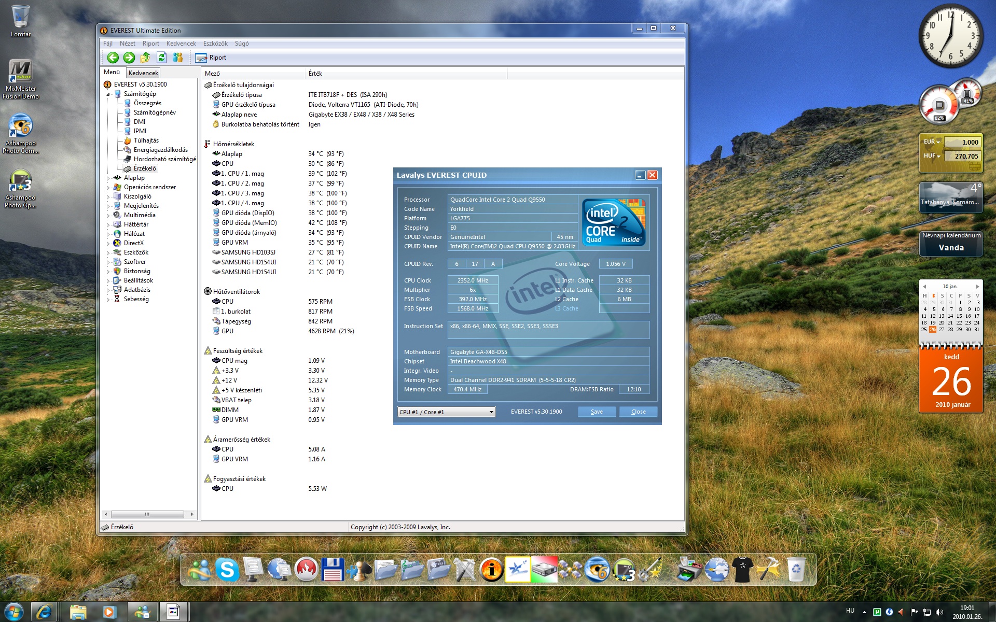Click the horizontal scrollbar in tree panel
This screenshot has width=996, height=622.
(148, 514)
